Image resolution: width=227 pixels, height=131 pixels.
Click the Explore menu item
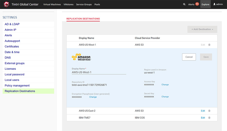(205, 4)
